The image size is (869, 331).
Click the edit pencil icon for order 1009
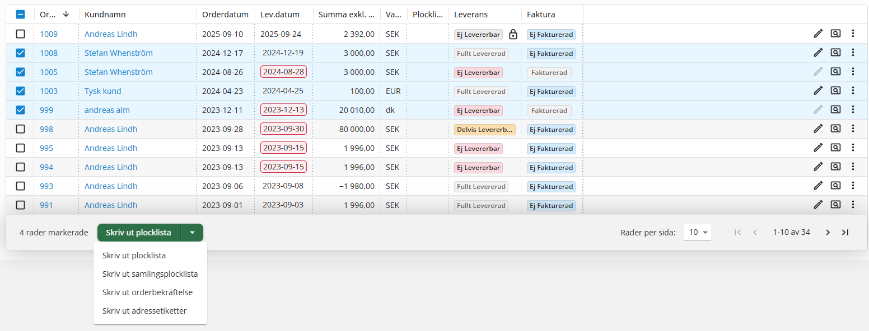click(818, 34)
